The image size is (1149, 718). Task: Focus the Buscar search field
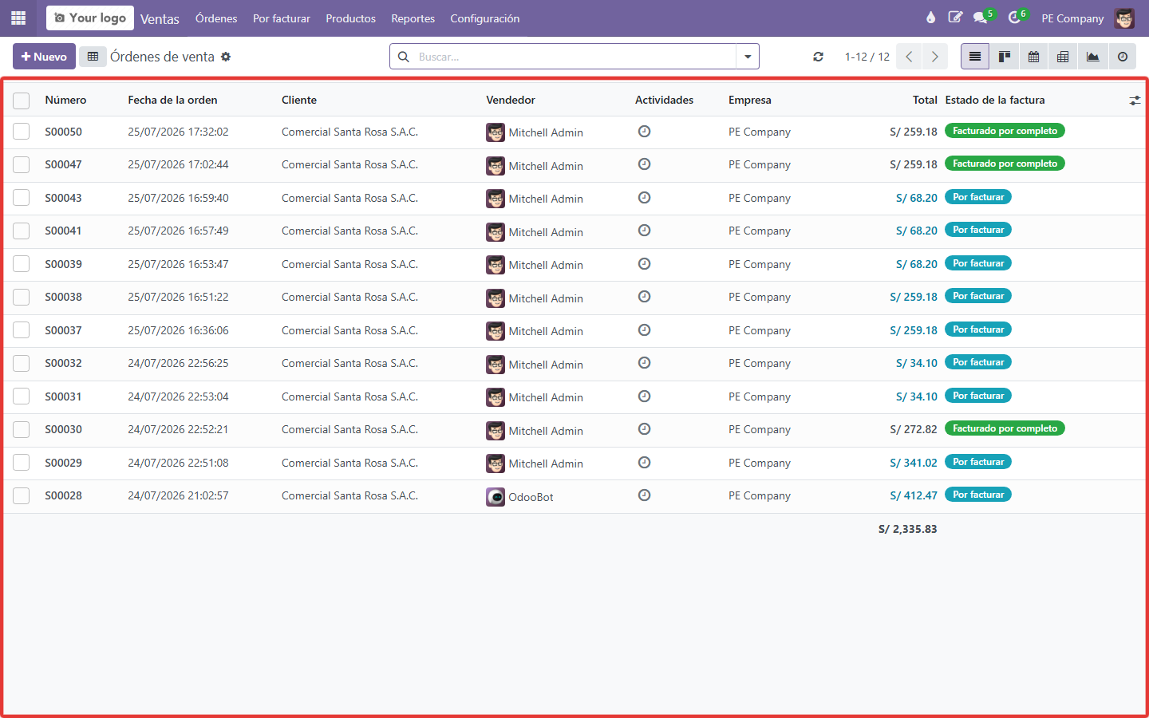coord(573,57)
